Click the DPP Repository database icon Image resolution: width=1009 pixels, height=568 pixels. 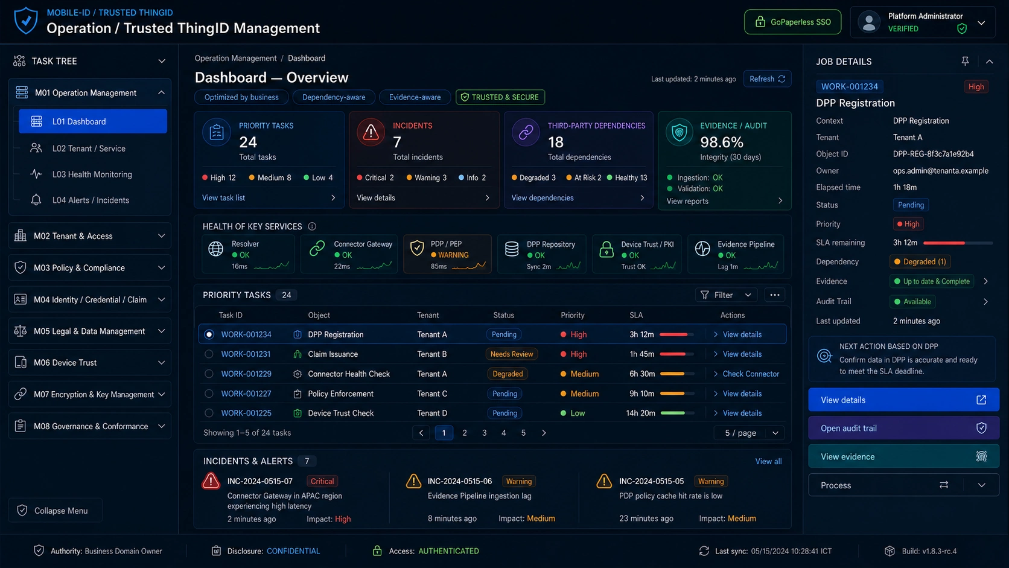(x=512, y=249)
